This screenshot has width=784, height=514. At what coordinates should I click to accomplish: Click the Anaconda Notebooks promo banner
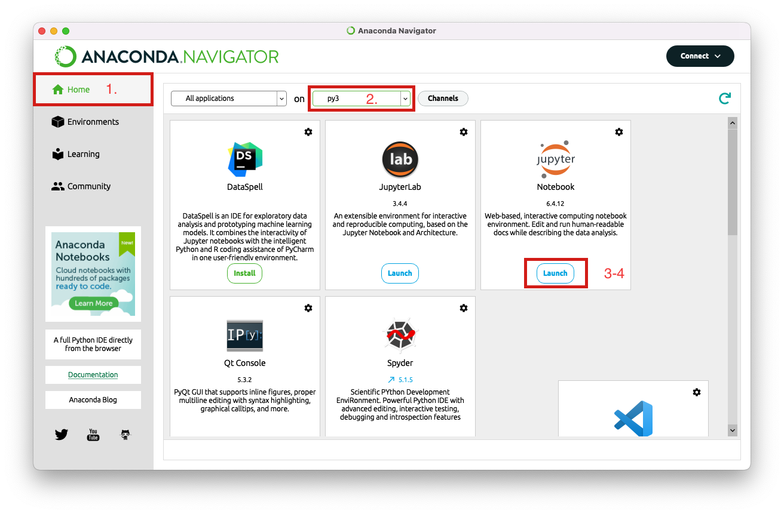point(93,274)
